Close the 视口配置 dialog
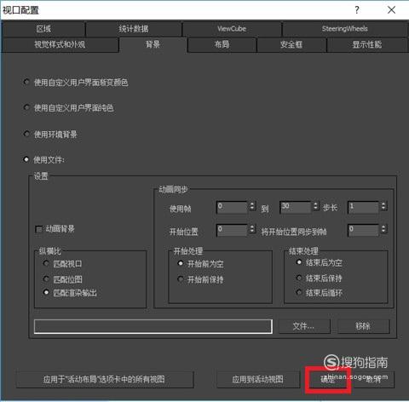409x402 pixels. [x=391, y=10]
